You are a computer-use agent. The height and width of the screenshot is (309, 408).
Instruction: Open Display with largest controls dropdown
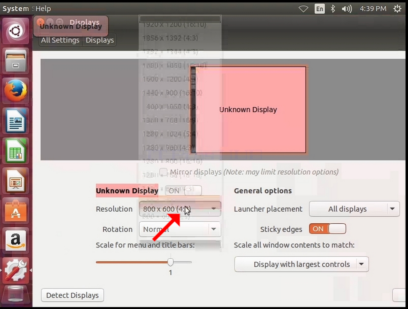(x=302, y=264)
